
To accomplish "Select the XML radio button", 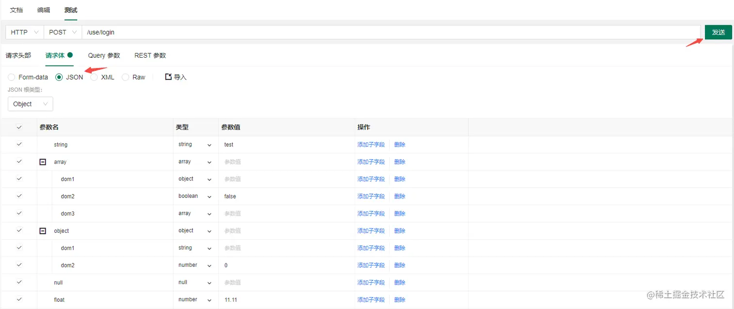I will point(94,77).
